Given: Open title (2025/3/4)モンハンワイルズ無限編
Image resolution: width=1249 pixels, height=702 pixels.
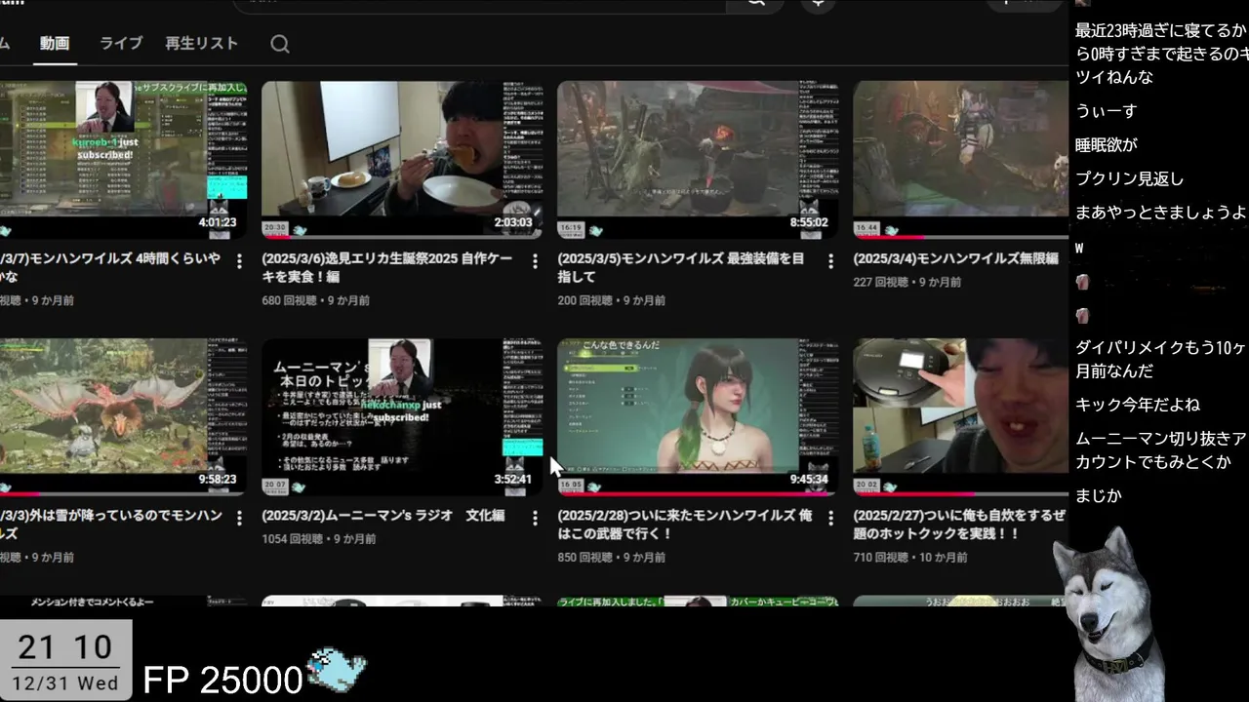Looking at the screenshot, I should [955, 259].
